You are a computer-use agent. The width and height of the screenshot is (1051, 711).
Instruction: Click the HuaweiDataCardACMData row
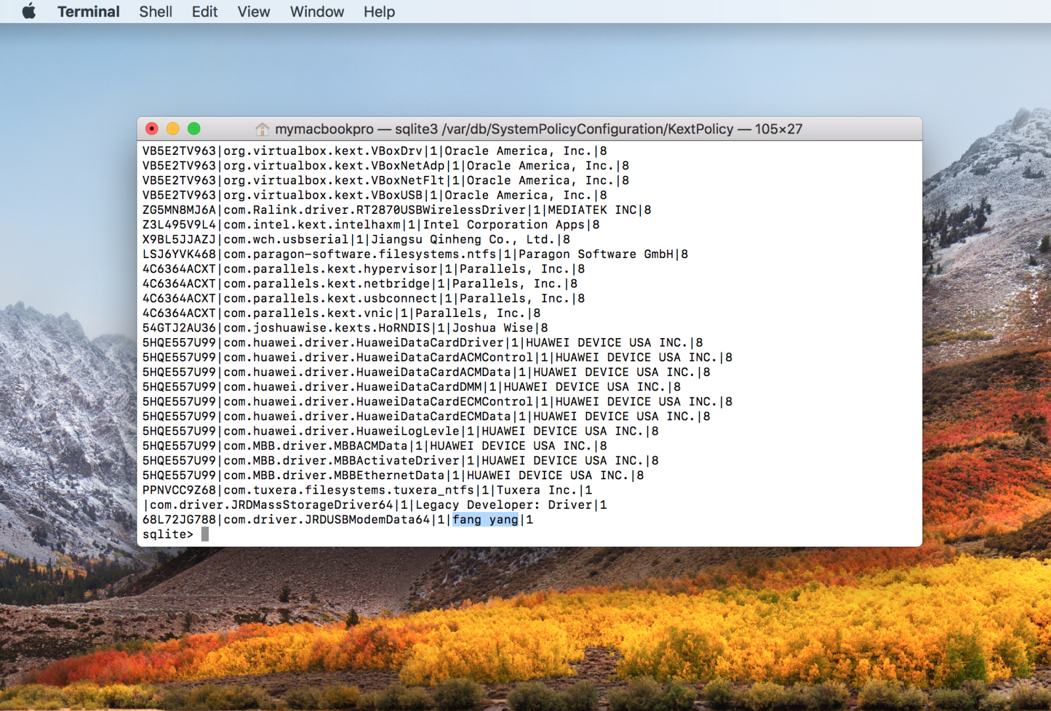427,372
